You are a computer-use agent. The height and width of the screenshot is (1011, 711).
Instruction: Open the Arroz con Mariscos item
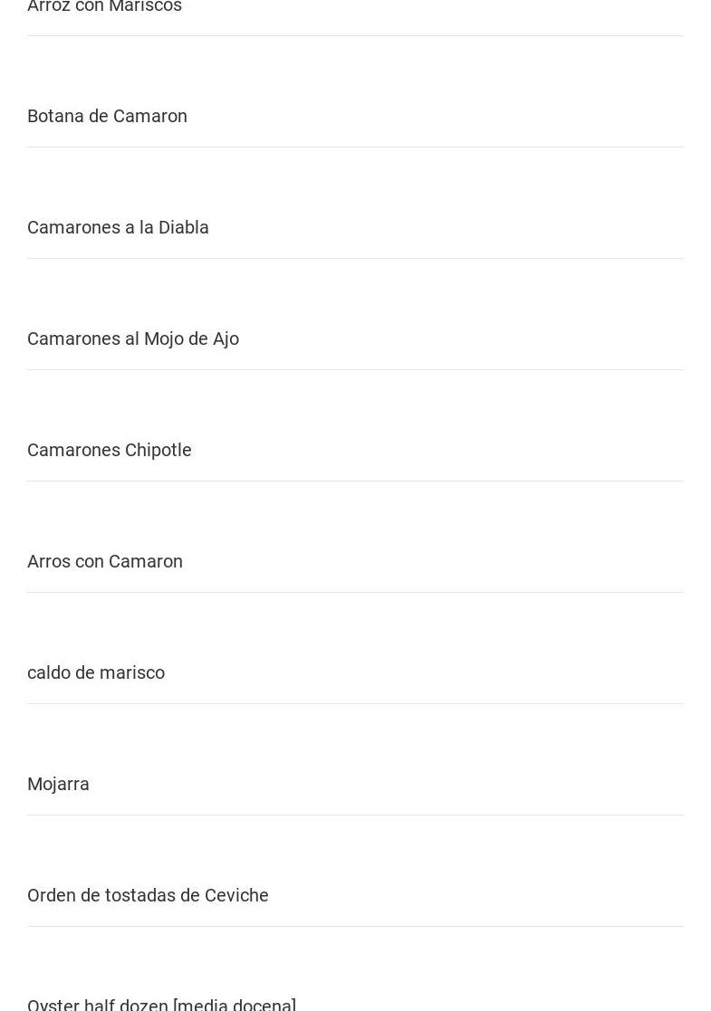(x=104, y=7)
